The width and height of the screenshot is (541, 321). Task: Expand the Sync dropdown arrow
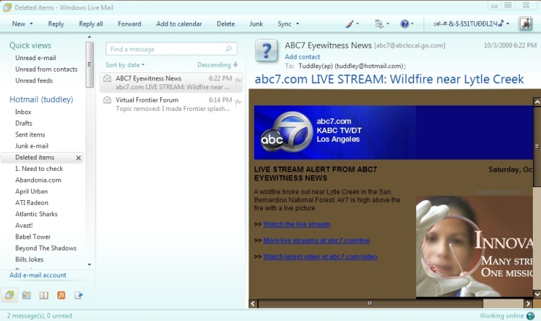tap(297, 24)
